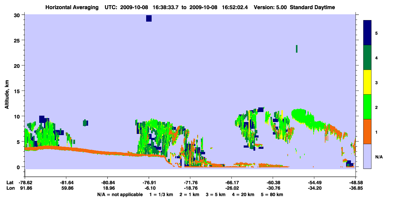The image size is (395, 203).
Task: Click the colorbar label '4'
Action: (376, 58)
